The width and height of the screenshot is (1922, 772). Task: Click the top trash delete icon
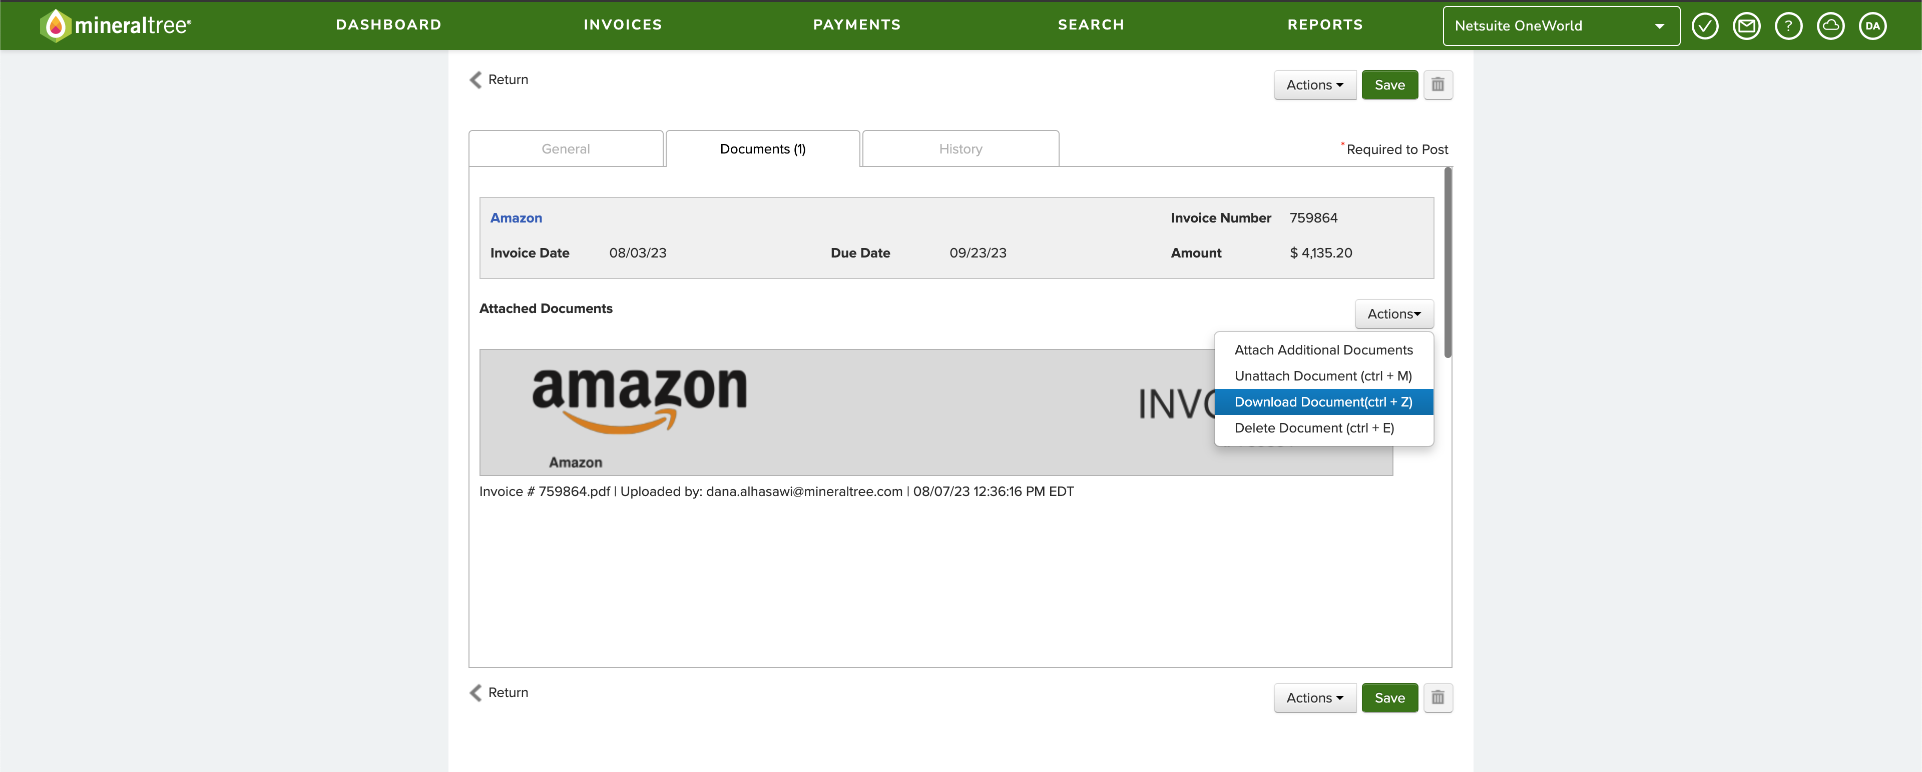1438,85
